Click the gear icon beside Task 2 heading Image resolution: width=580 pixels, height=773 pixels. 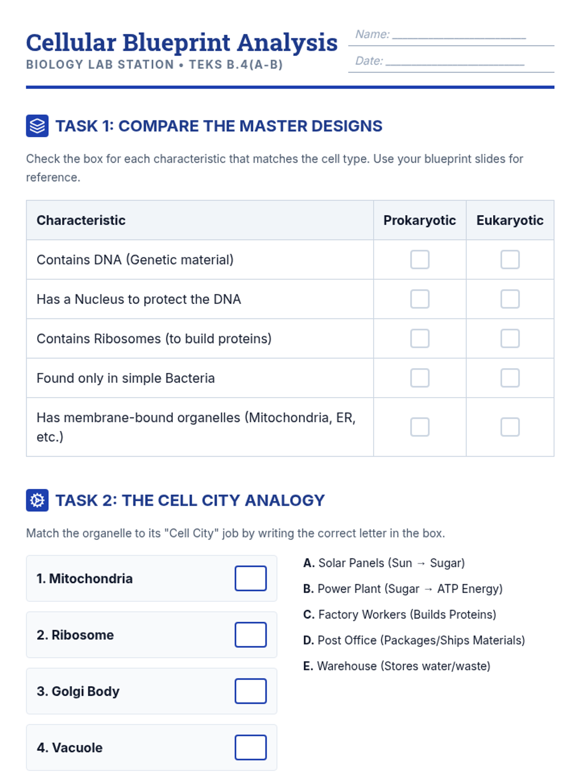37,500
